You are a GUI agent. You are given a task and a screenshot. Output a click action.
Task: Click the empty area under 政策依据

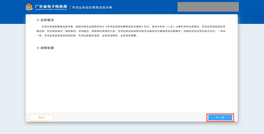(x=132, y=81)
